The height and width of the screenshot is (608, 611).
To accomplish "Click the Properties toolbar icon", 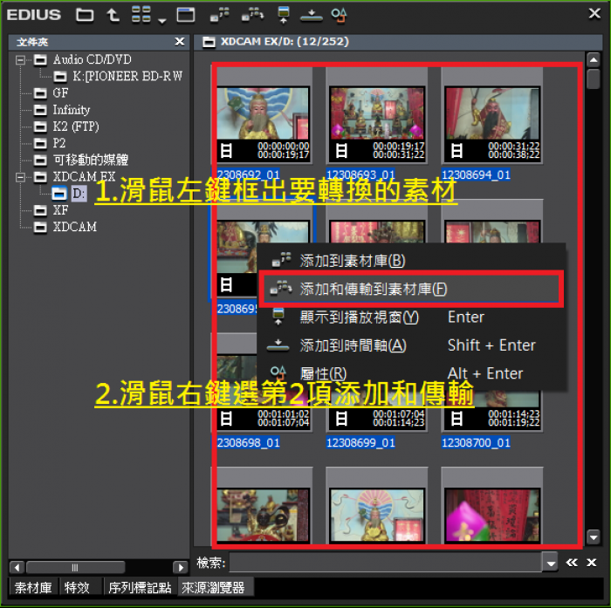I will click(x=339, y=15).
